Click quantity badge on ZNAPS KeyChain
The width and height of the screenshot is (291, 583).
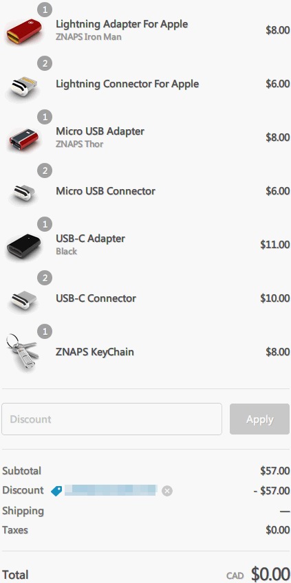45,331
